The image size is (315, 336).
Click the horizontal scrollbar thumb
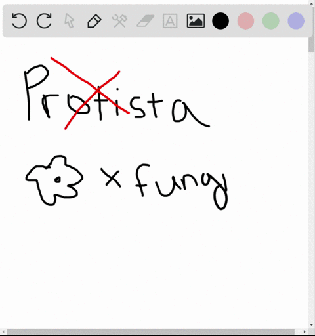(151, 332)
